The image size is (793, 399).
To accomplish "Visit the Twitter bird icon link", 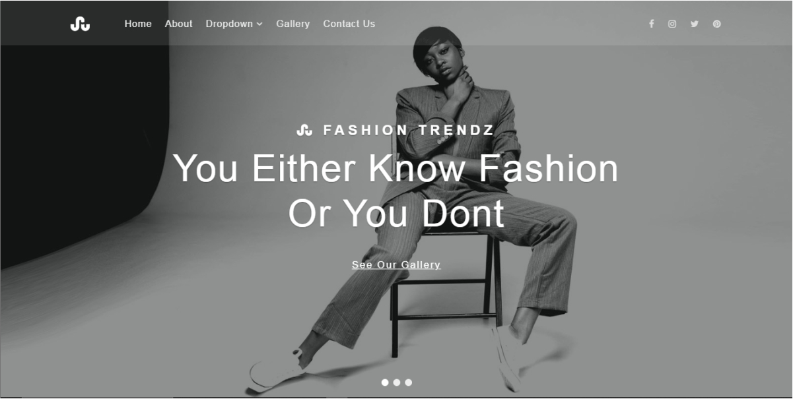I will tap(695, 24).
